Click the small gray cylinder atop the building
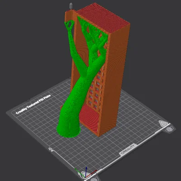The width and height of the screenshot is (181, 181). 71,5
